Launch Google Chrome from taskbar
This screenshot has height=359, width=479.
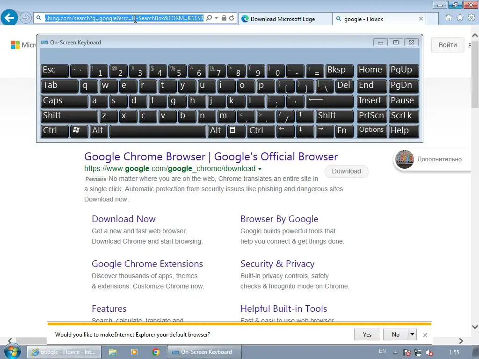click(156, 352)
